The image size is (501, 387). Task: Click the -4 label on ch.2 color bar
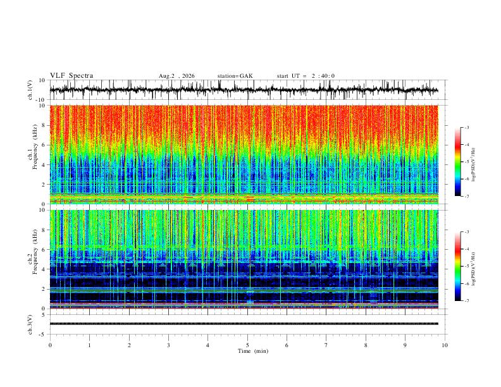[467, 249]
